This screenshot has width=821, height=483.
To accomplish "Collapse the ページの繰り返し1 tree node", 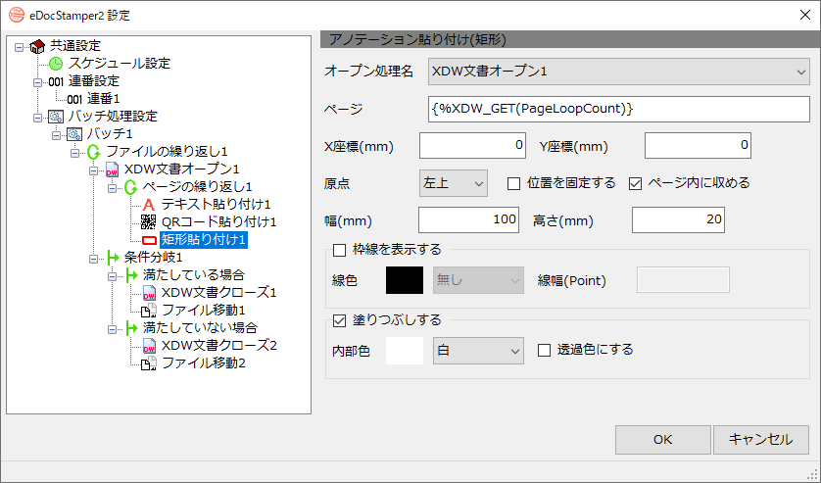I will (112, 188).
